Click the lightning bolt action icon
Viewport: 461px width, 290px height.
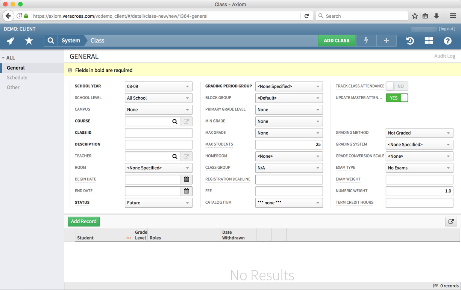coord(366,41)
